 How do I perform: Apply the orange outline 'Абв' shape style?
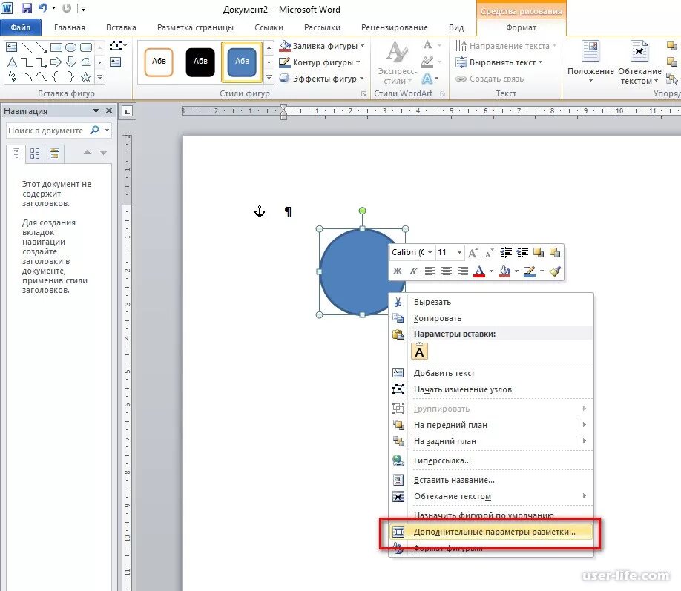tap(159, 62)
